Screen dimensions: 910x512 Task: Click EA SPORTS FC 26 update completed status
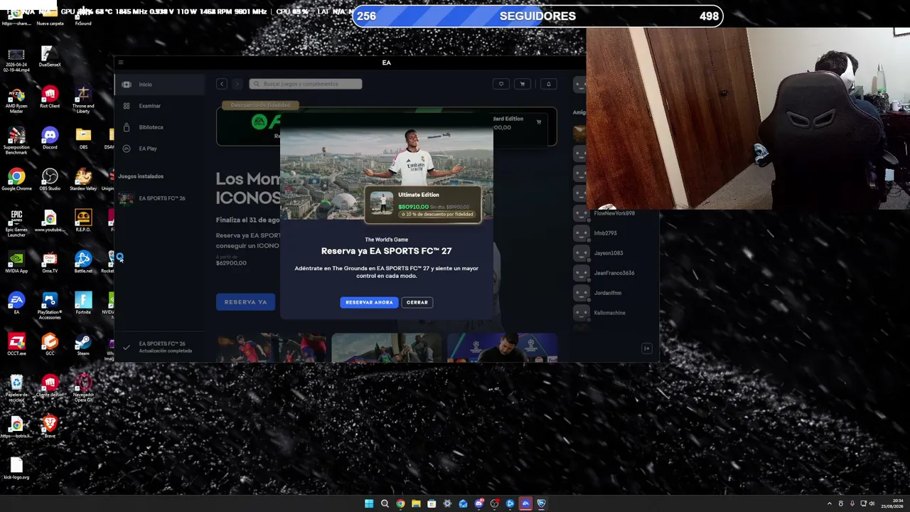tap(160, 347)
